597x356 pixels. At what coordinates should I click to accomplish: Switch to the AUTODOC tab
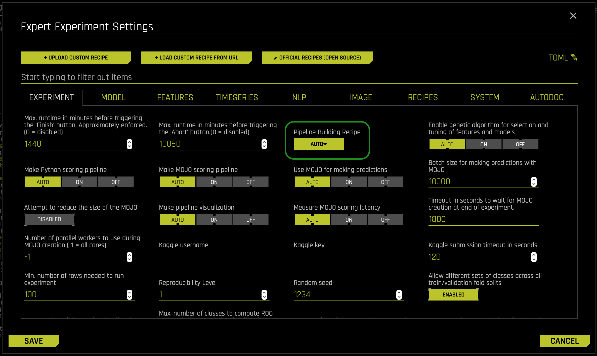547,97
